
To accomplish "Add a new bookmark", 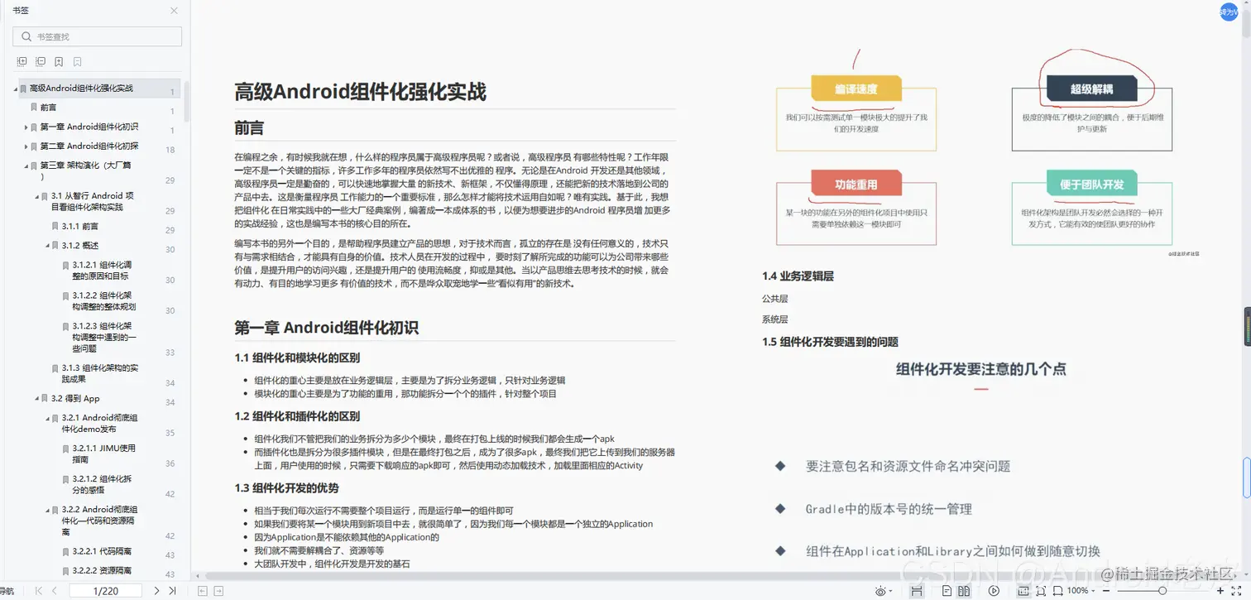I will [59, 61].
